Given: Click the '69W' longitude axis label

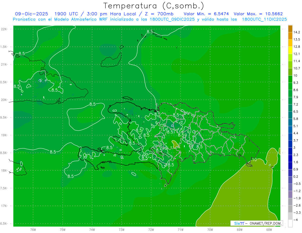Looking at the screenshot, I should point(240,229).
